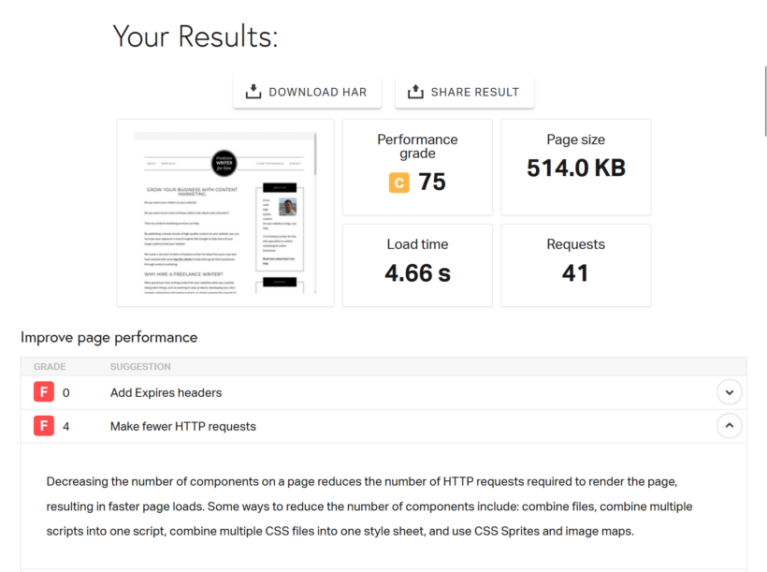Collapse the Make fewer HTTP requests suggestion

pos(729,425)
